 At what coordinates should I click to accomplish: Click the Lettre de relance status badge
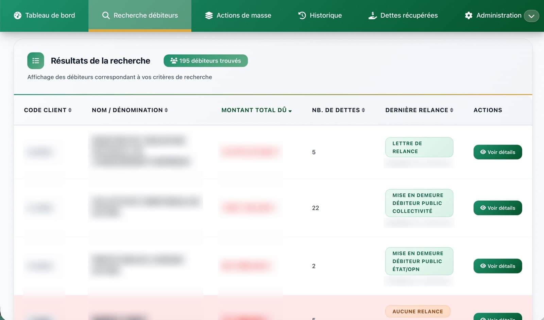pos(419,147)
